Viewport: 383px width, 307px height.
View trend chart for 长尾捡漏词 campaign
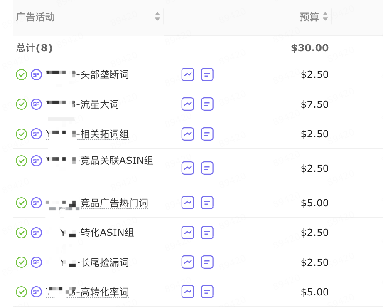188,262
